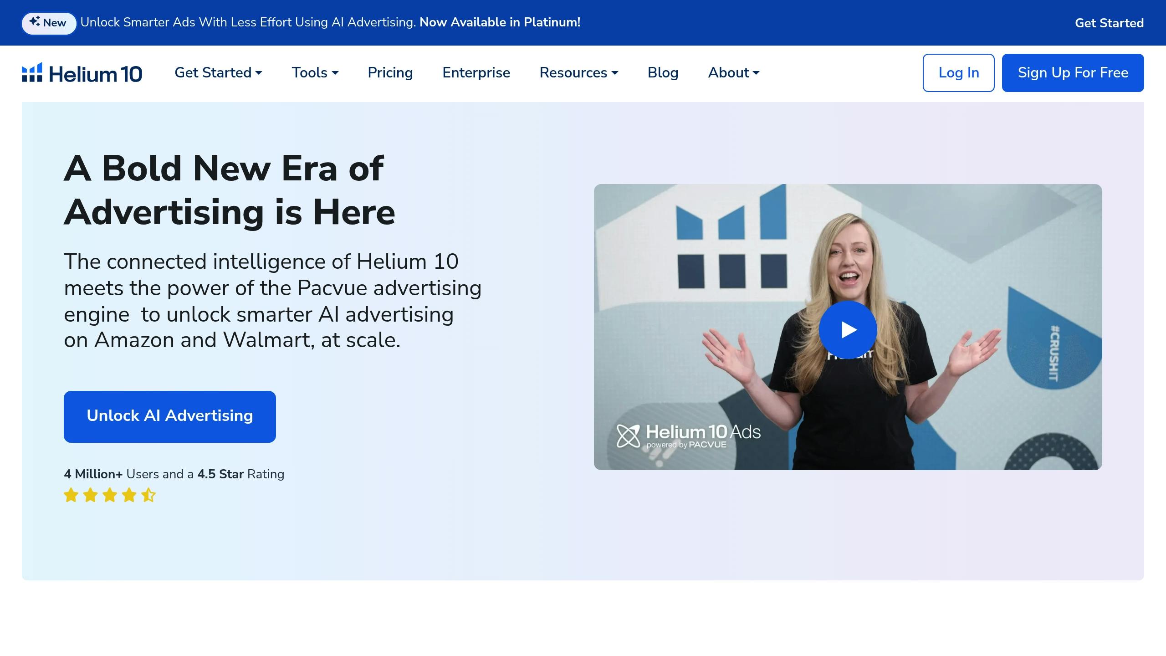Screen dimensions: 1166x656
Task: Open the About dropdown menu
Action: [733, 72]
